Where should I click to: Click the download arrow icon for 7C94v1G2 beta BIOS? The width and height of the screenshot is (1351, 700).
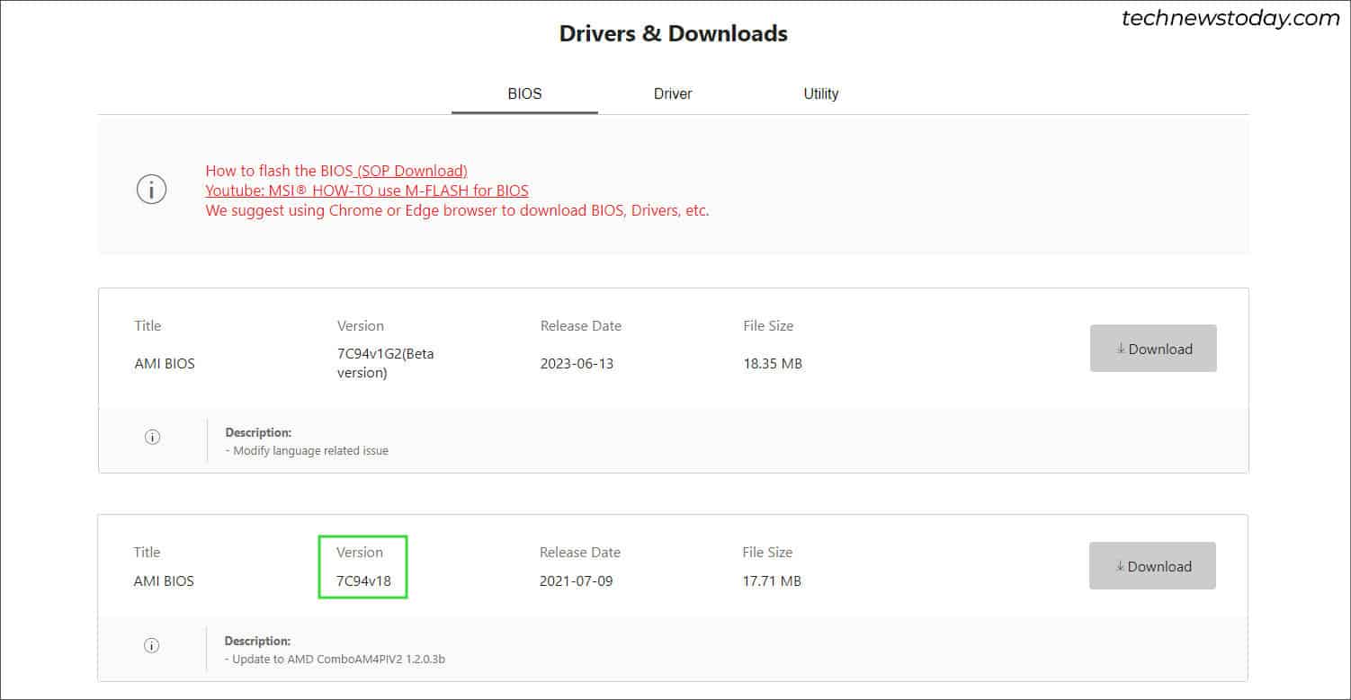click(1121, 349)
